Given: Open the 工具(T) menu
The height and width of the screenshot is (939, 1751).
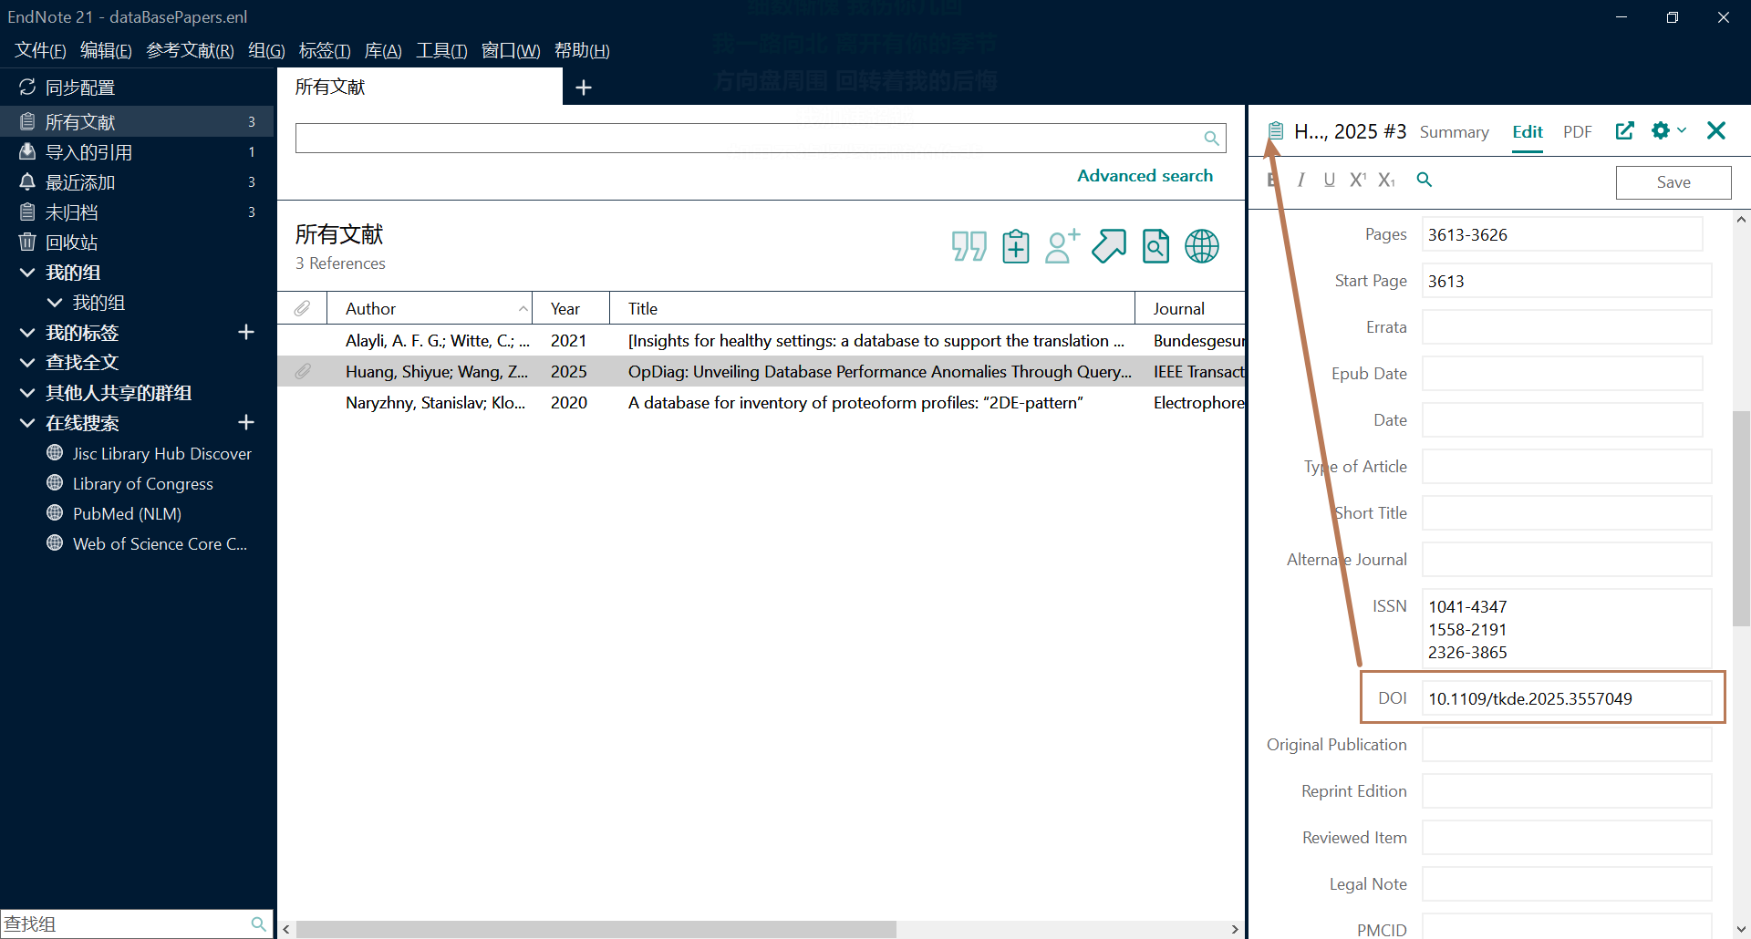Looking at the screenshot, I should pos(441,51).
